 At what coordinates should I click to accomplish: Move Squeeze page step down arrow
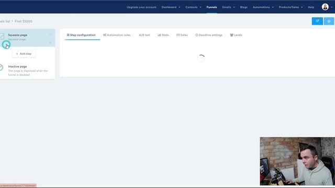pos(51,42)
